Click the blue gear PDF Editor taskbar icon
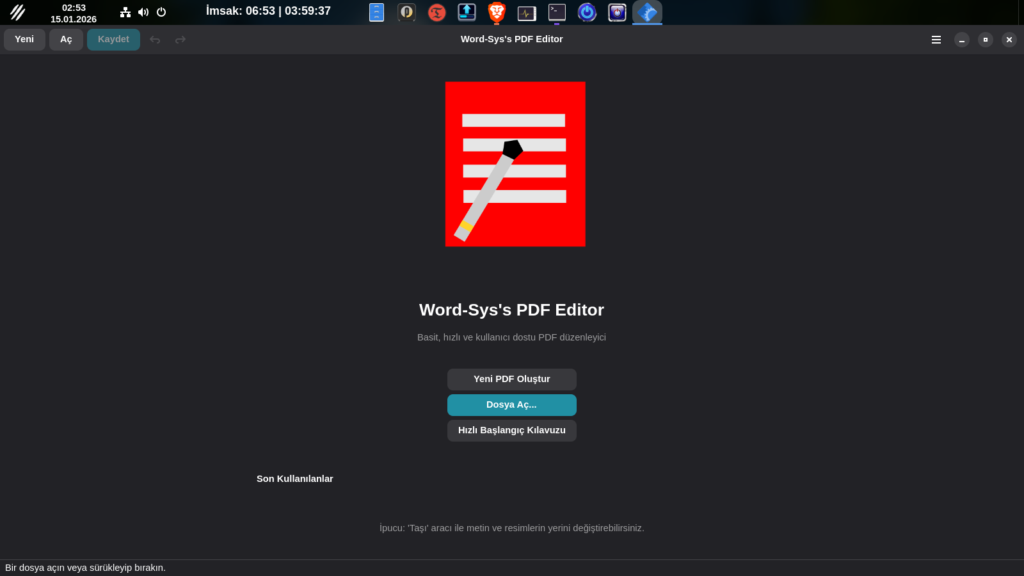1024x576 pixels. [647, 12]
